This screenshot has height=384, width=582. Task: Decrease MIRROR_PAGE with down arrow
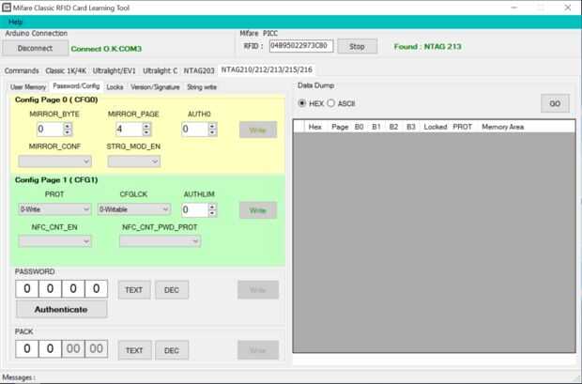coord(146,132)
